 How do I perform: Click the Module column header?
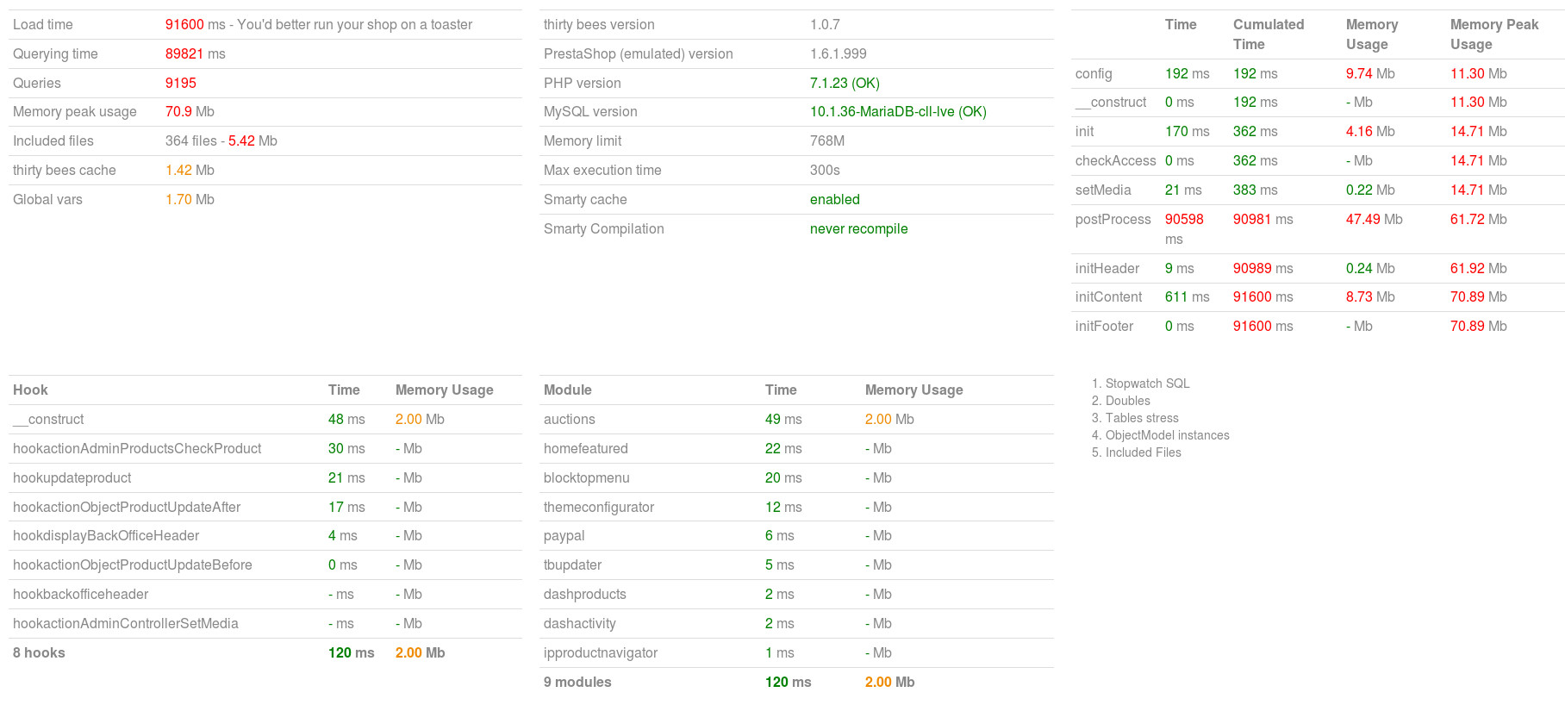(x=567, y=390)
